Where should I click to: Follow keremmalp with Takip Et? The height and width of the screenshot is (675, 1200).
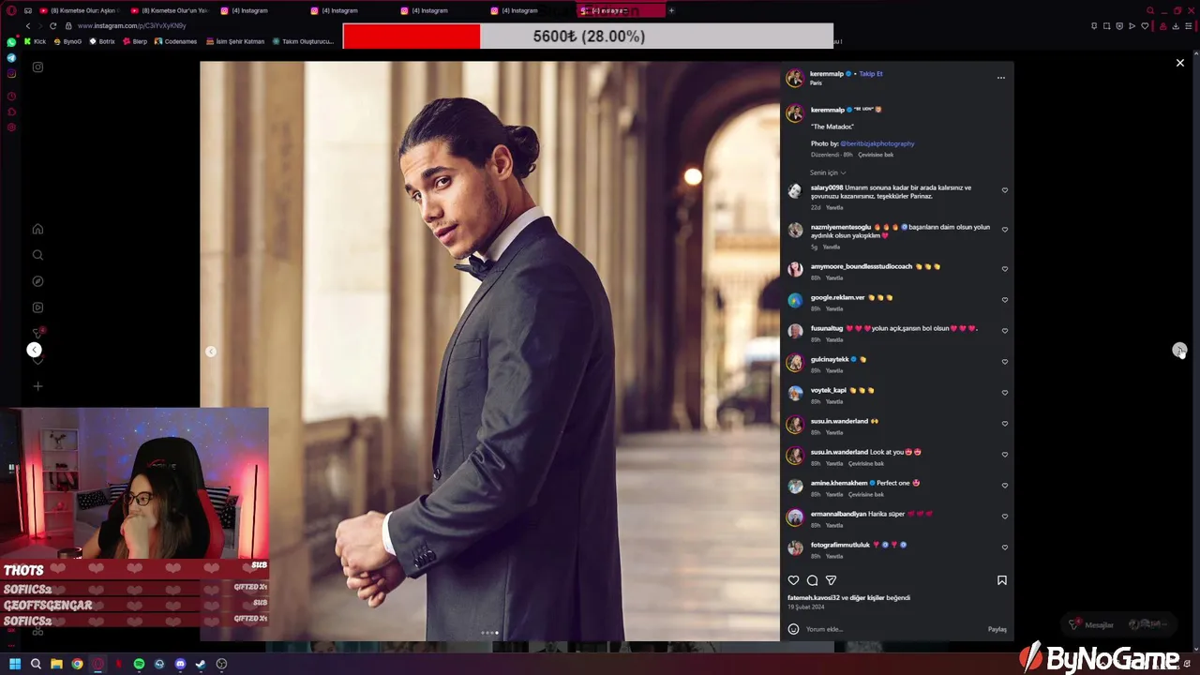(871, 73)
